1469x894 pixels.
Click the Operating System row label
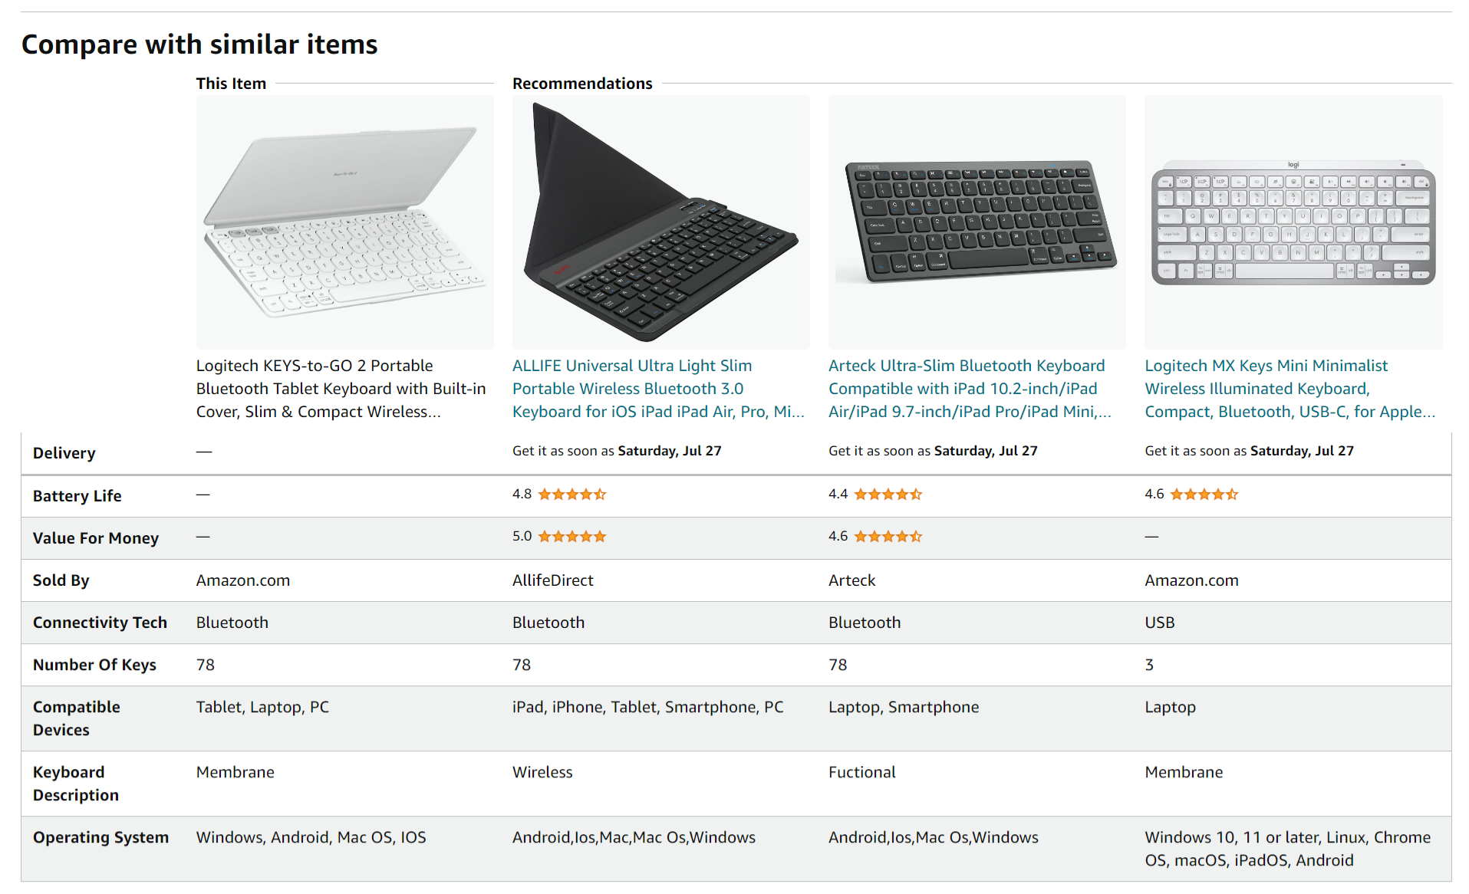(100, 837)
